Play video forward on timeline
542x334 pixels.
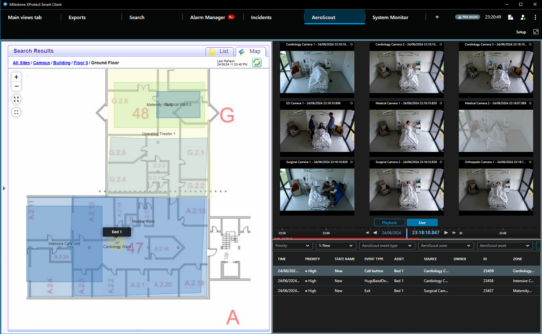pos(446,233)
